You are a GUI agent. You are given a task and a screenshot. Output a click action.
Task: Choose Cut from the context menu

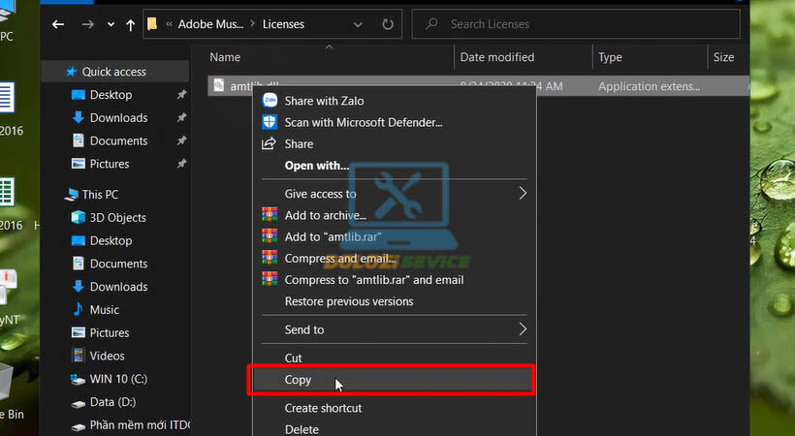pos(294,358)
